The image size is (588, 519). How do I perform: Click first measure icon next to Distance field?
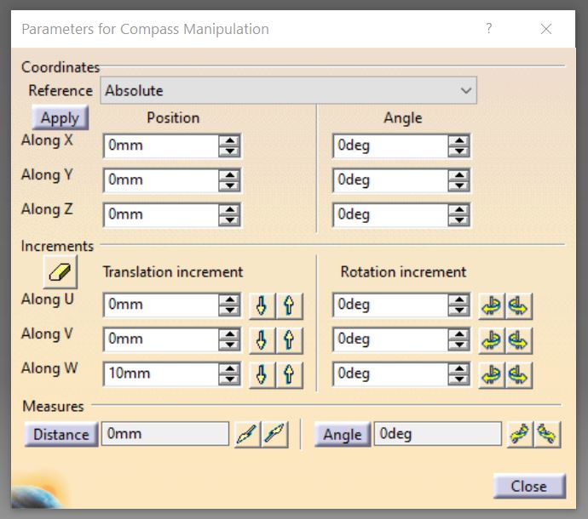[248, 435]
